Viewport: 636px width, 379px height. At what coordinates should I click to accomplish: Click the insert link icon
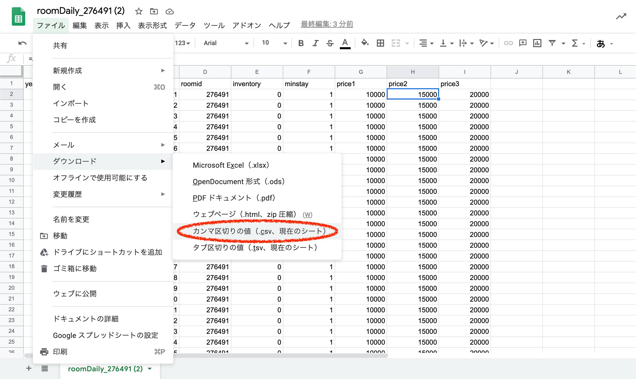click(508, 43)
